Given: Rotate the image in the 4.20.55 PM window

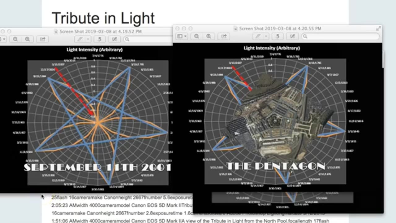Looking at the screenshot, I should point(278,36).
